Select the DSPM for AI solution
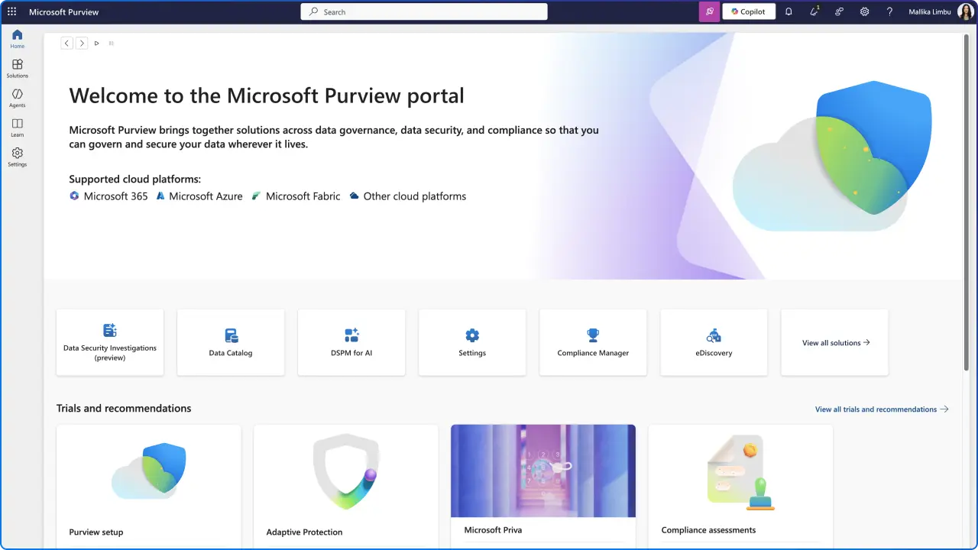The height and width of the screenshot is (550, 978). click(351, 342)
